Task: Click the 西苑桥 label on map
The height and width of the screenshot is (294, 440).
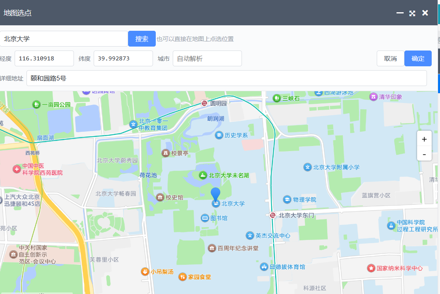Action: point(32,153)
